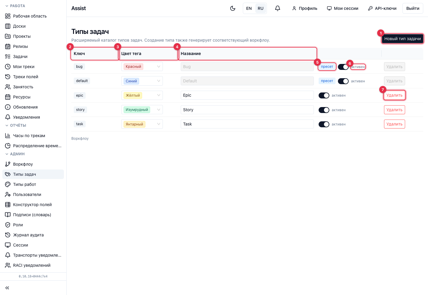Toggle dark mode with the moon icon
The image size is (428, 295).
(233, 8)
